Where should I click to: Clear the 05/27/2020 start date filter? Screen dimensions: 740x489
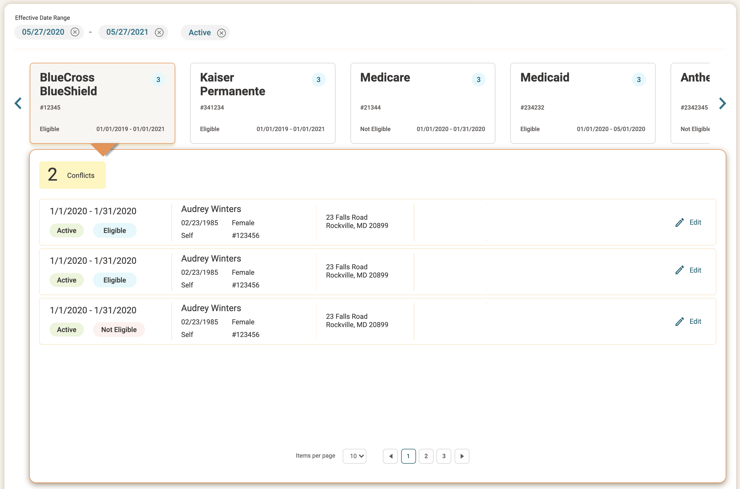tap(75, 32)
